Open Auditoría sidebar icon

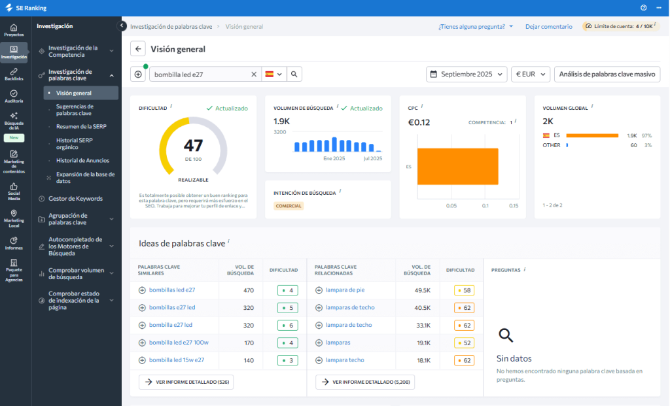point(14,97)
